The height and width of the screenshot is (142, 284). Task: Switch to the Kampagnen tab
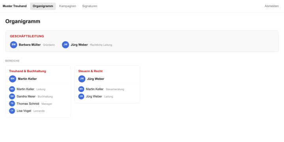(x=67, y=6)
